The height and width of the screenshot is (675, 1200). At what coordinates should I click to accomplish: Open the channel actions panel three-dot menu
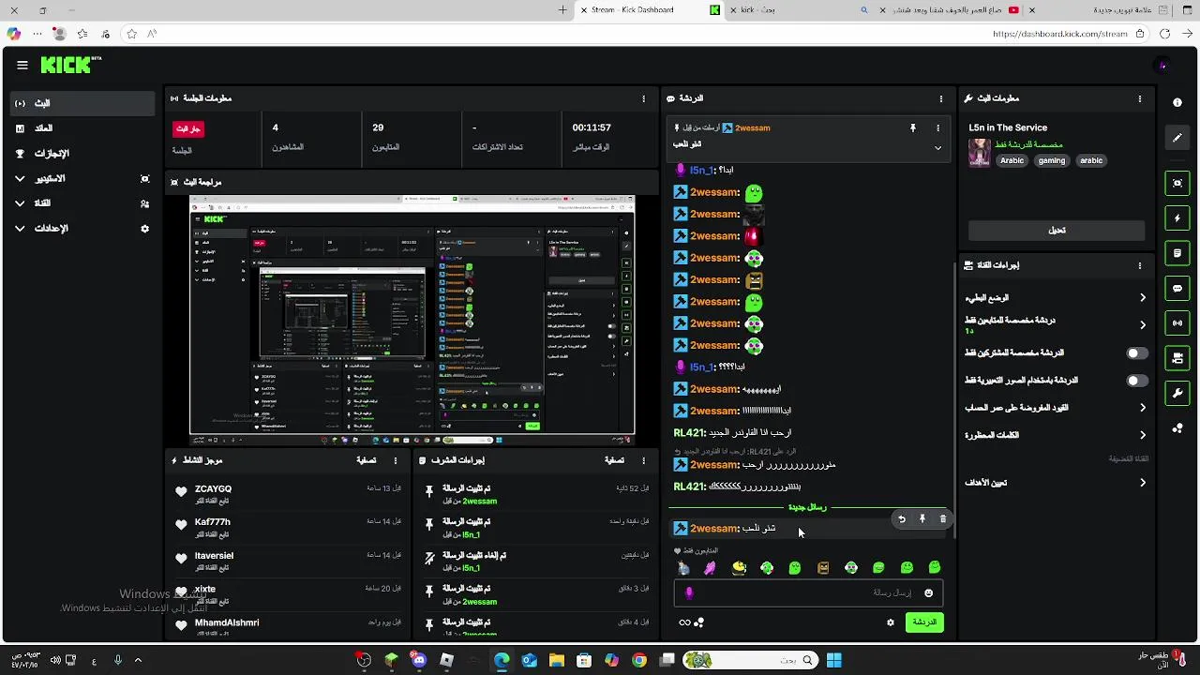1140,265
